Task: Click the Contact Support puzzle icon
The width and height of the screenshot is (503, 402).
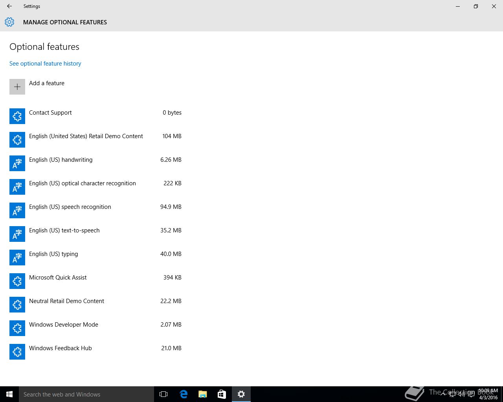Action: tap(17, 116)
